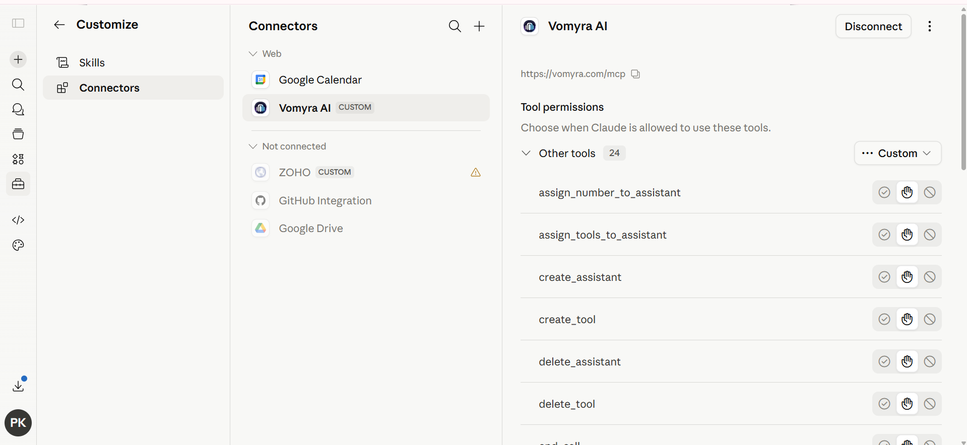The image size is (967, 445).
Task: Add a new connector with plus icon
Action: pyautogui.click(x=479, y=26)
